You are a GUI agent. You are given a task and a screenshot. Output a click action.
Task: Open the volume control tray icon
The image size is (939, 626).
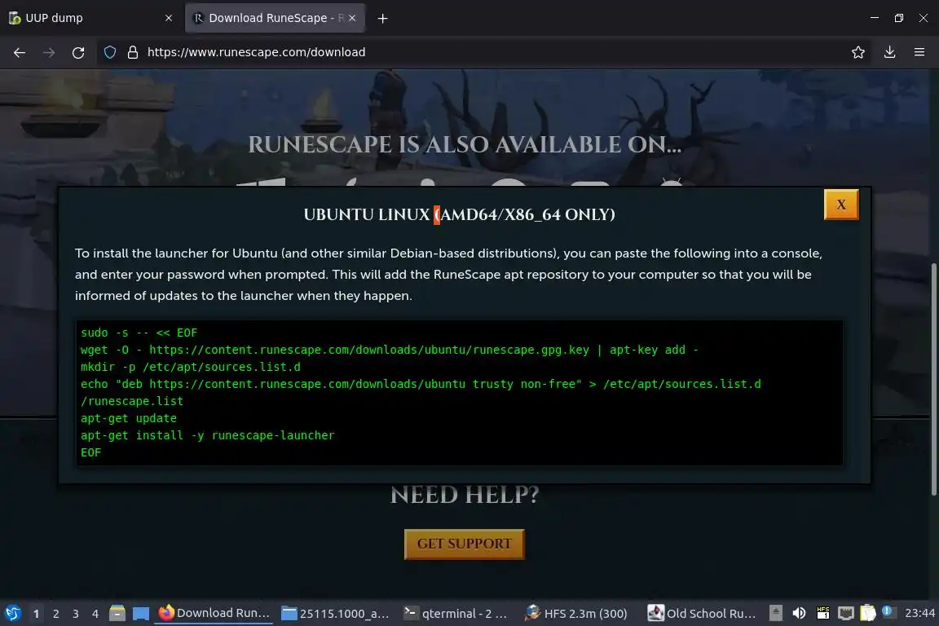tap(799, 613)
